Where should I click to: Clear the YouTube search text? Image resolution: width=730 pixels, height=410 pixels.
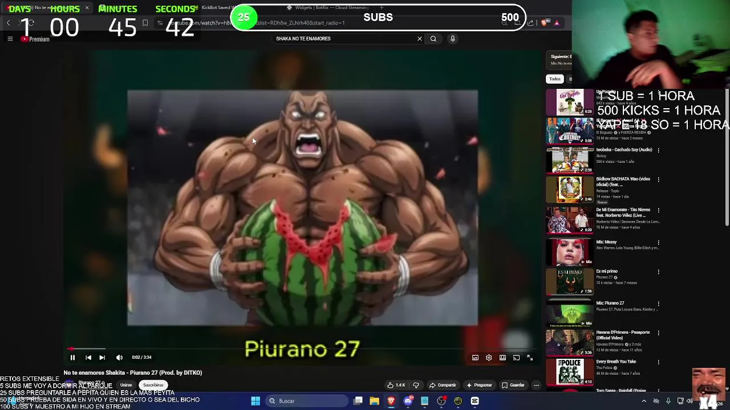(x=420, y=39)
